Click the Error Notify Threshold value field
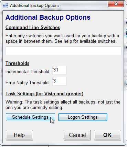The height and width of the screenshot is (147, 127). pyautogui.click(x=59, y=81)
